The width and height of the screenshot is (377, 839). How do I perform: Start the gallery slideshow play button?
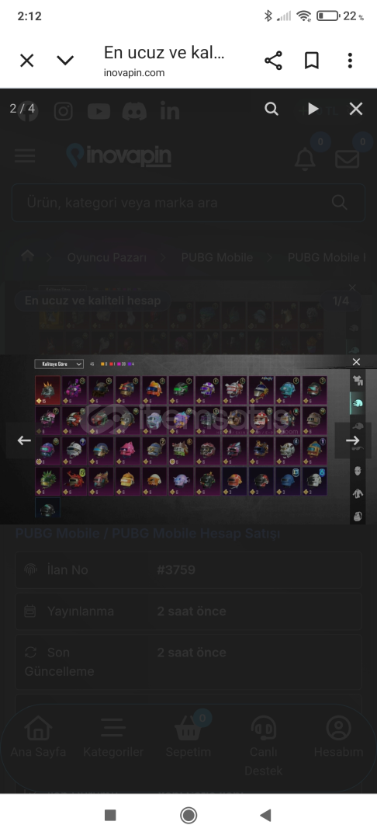[313, 110]
